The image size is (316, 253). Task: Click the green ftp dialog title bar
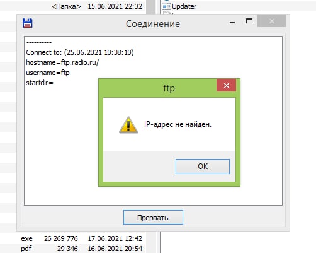click(157, 88)
